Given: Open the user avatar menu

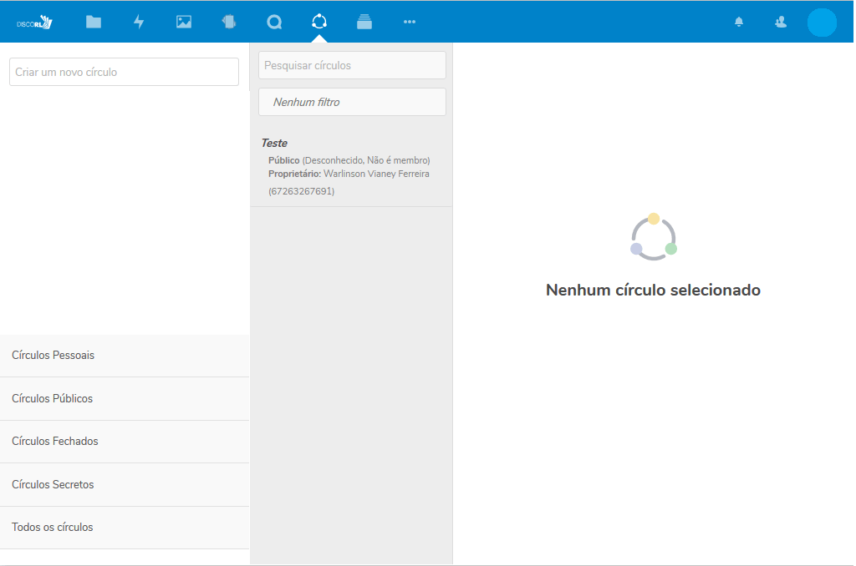Looking at the screenshot, I should pos(822,23).
